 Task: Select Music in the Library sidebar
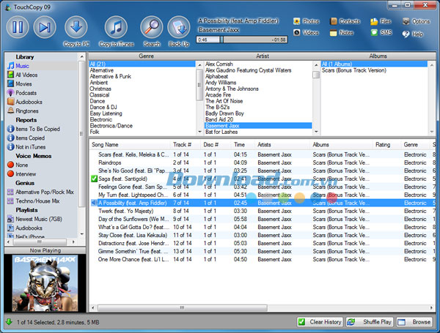22,66
